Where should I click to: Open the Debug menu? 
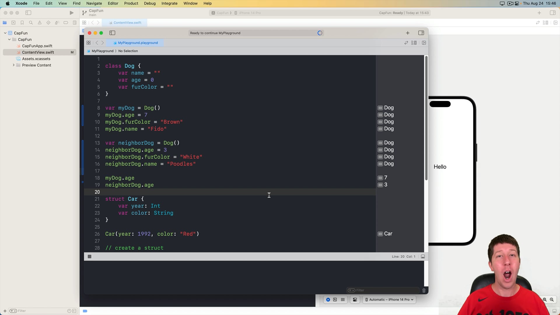pyautogui.click(x=150, y=3)
